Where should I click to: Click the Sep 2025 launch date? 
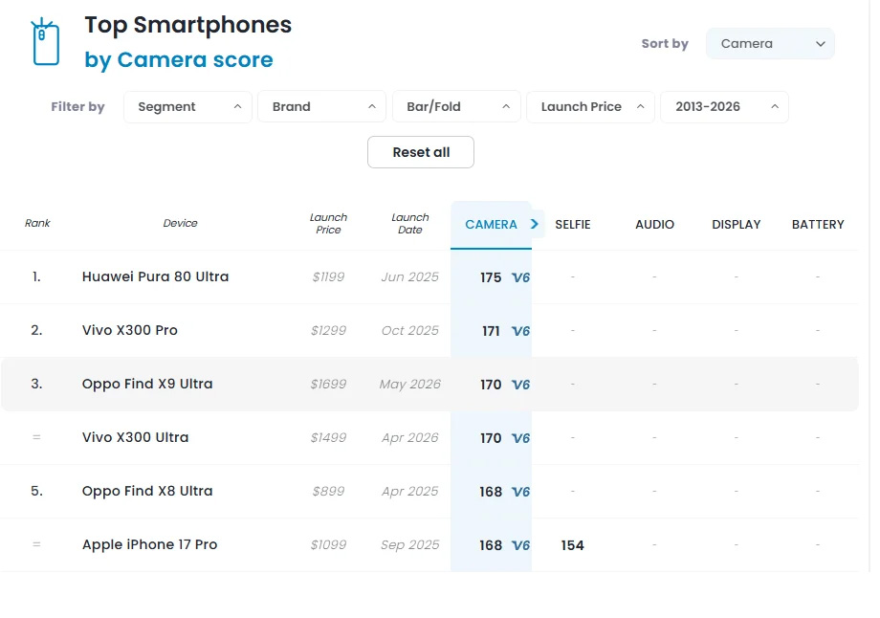pos(410,544)
